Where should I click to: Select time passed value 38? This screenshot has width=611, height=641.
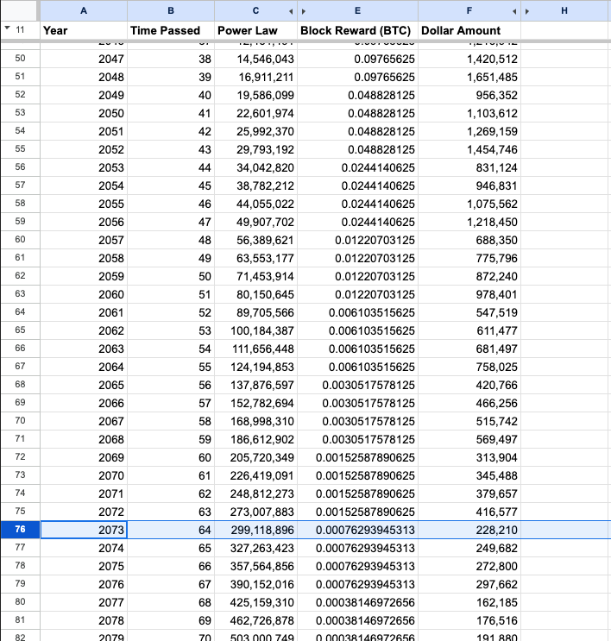(171, 59)
